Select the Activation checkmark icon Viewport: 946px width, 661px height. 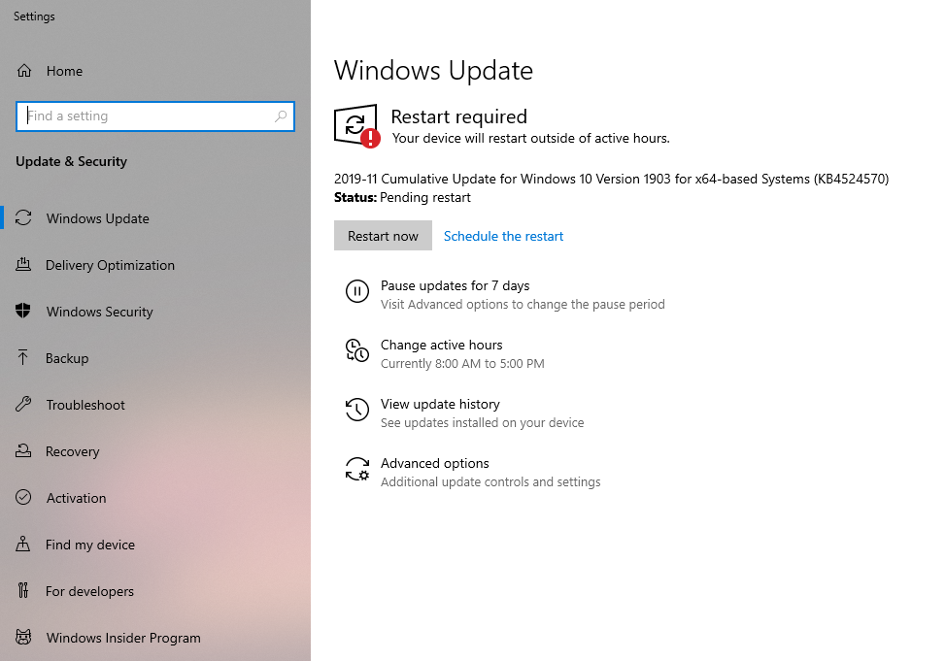(24, 498)
